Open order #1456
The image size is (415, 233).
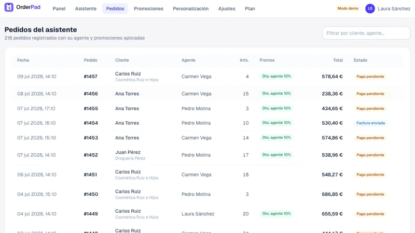(91, 94)
